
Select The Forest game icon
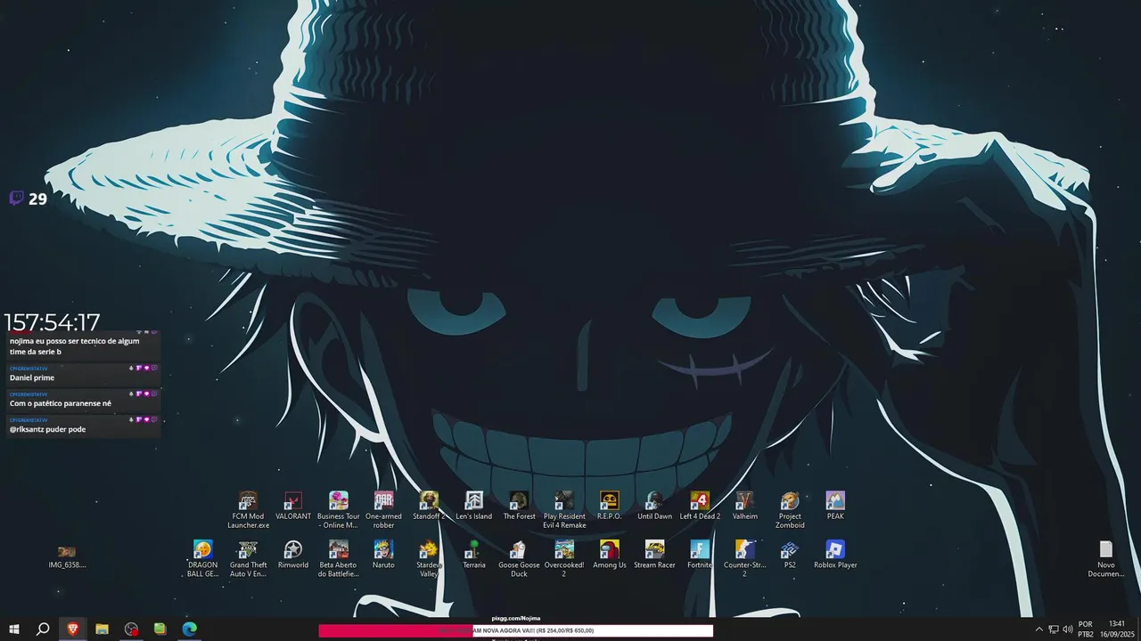[520, 506]
